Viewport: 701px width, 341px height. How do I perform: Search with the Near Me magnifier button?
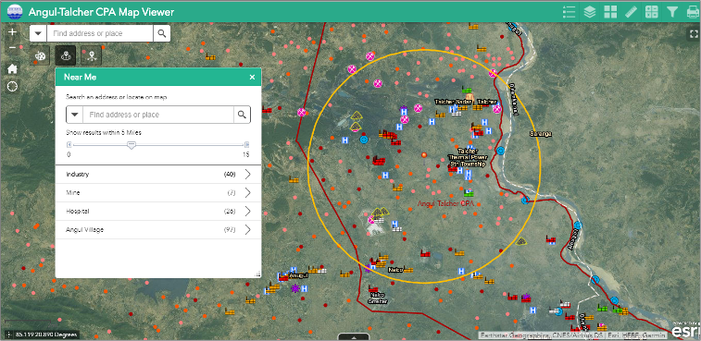coord(242,115)
